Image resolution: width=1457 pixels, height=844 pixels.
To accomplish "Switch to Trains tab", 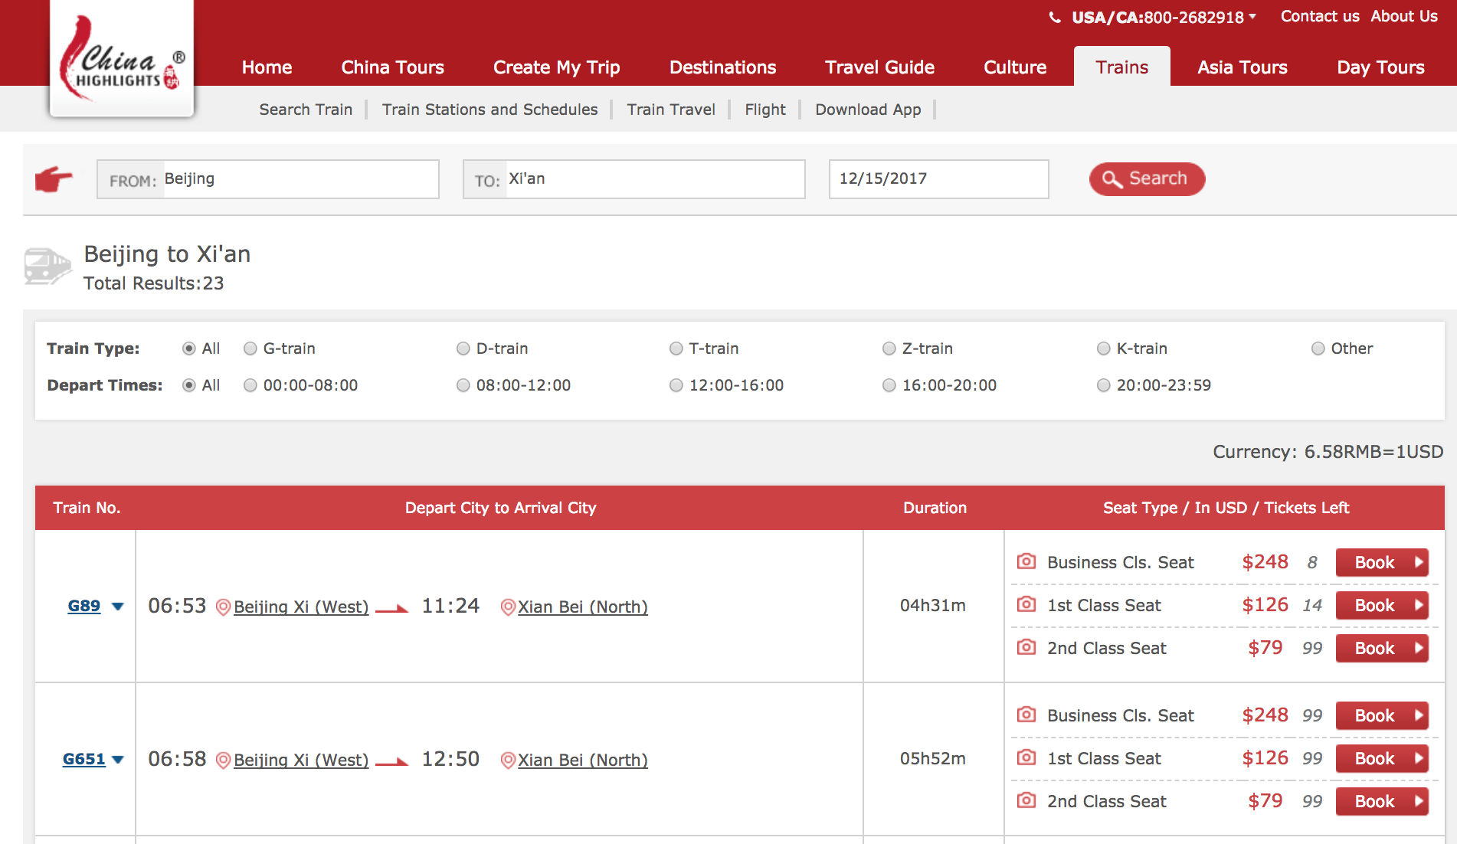I will pyautogui.click(x=1121, y=67).
